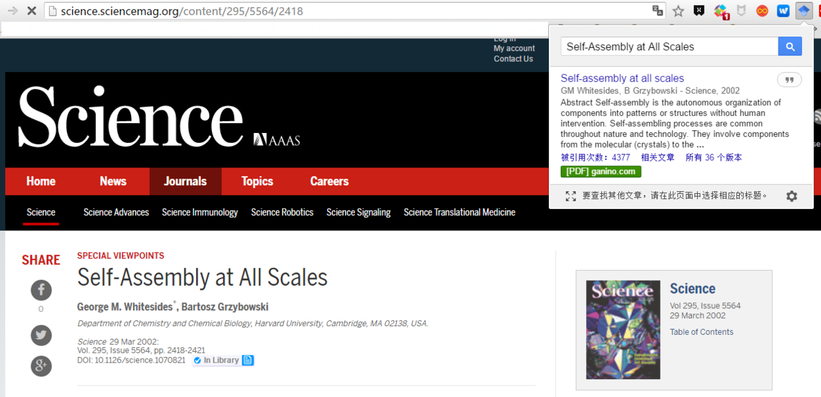Screen dimensions: 821x397
Task: Click the Contact Us link
Action: 513,59
